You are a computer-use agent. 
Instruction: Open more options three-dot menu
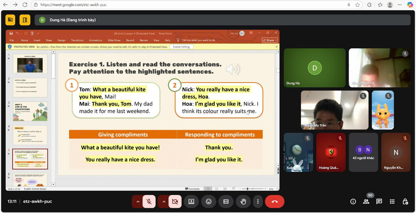[x=258, y=202]
